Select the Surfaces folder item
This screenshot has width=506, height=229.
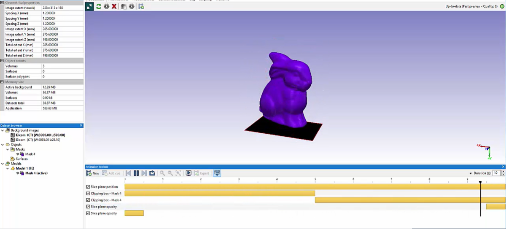22,159
